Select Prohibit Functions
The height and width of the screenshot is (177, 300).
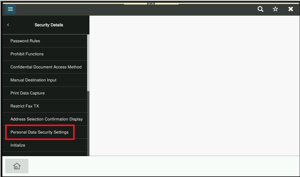click(27, 54)
